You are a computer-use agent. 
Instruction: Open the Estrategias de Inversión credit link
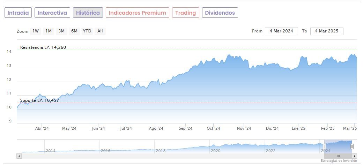point(339,161)
